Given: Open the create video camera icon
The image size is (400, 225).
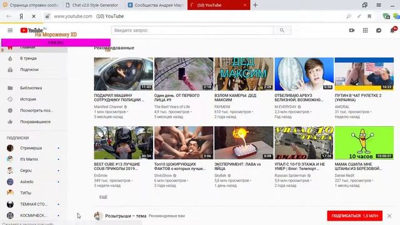Looking at the screenshot, I should [352, 31].
